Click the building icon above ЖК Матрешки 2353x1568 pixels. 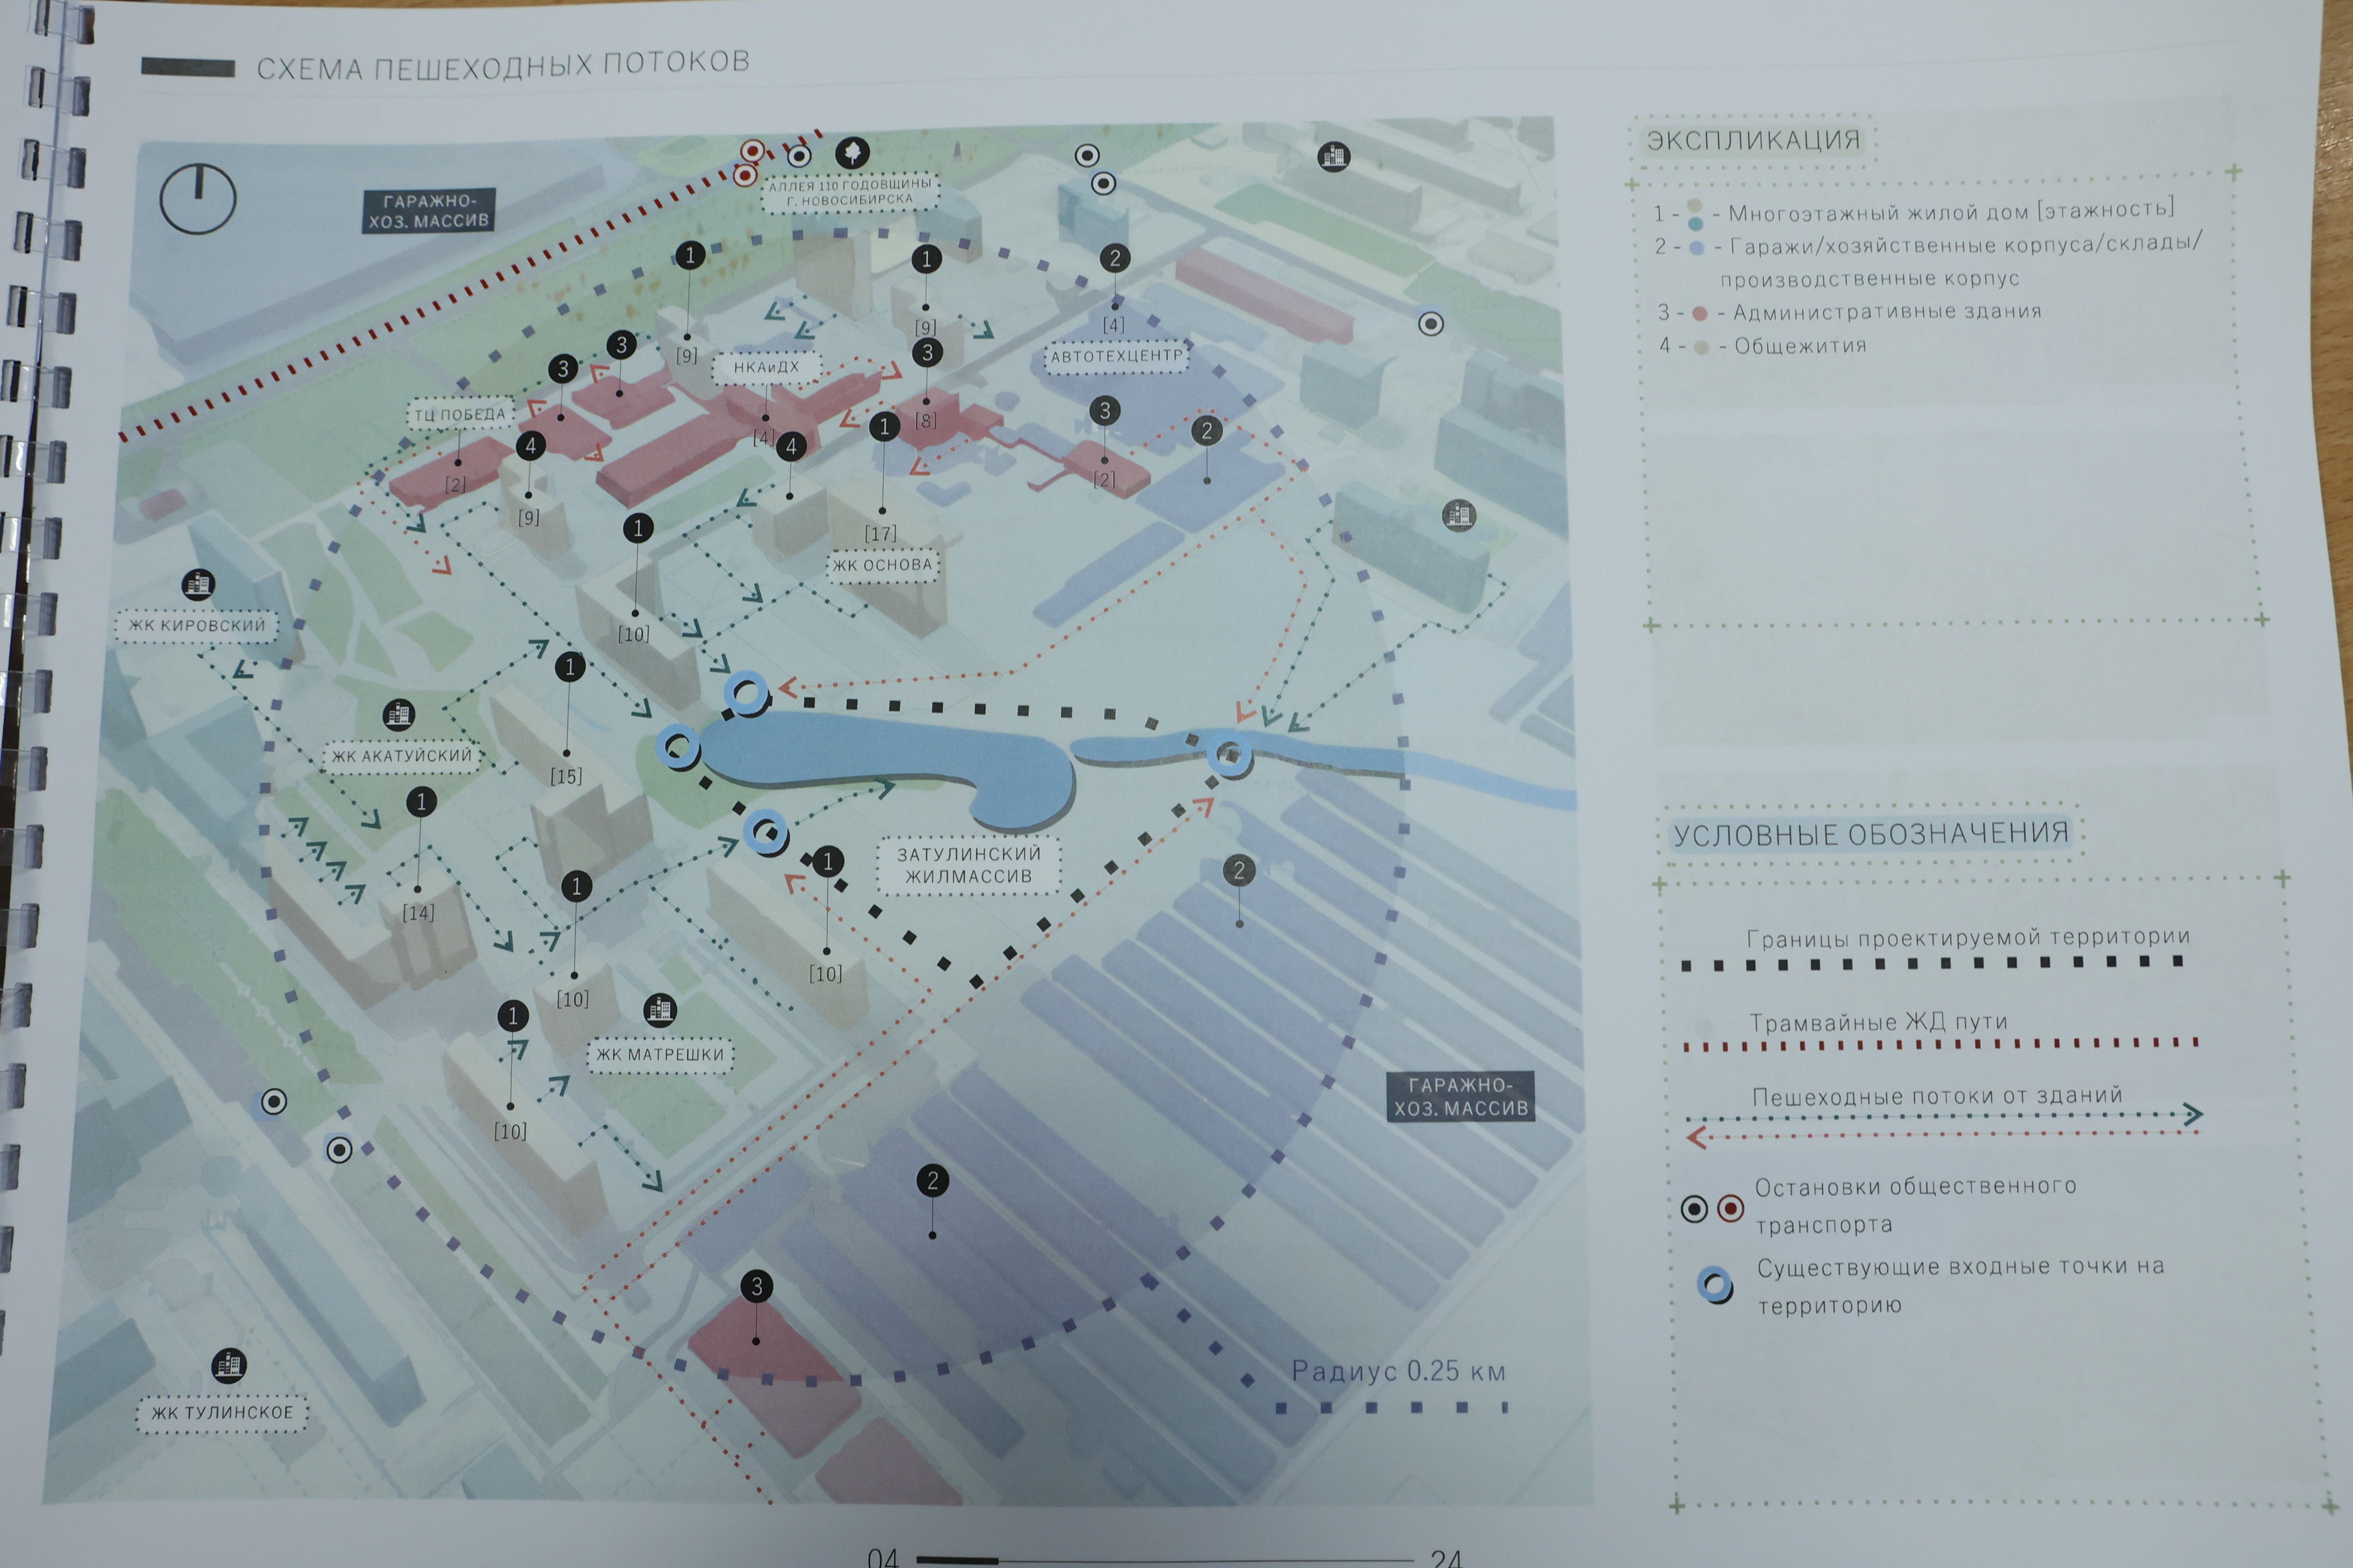pyautogui.click(x=659, y=1010)
